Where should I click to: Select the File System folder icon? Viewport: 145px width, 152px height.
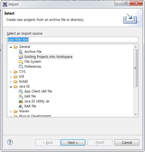tap(21, 62)
